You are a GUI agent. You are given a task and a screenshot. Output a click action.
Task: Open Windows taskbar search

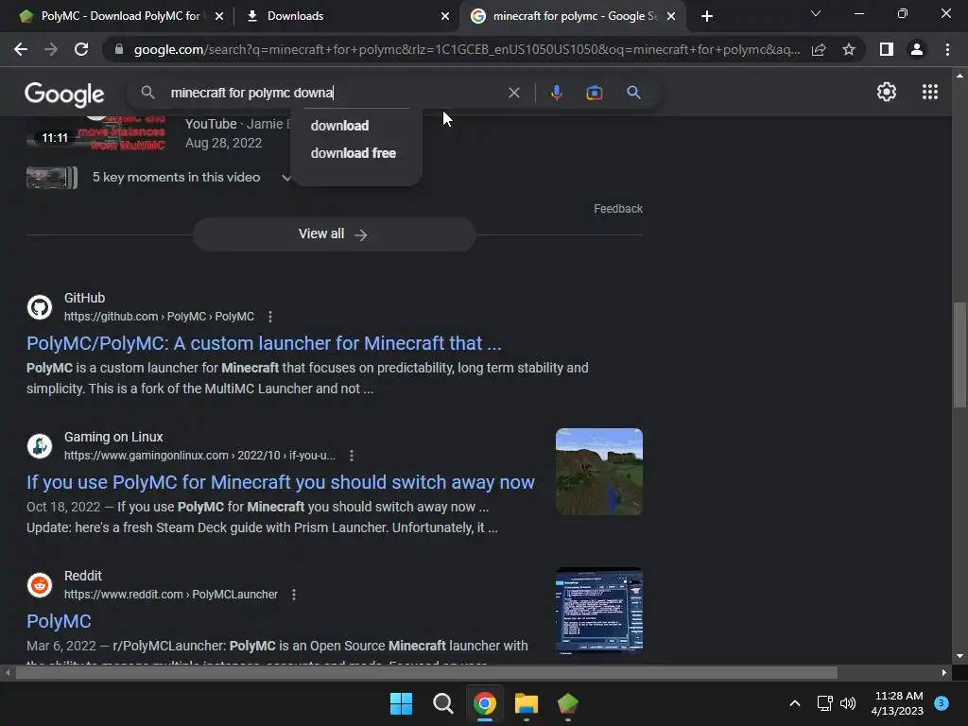point(442,703)
